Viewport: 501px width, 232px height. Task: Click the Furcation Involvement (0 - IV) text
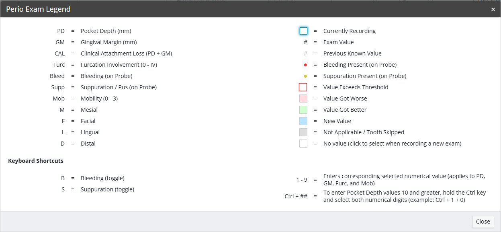pyautogui.click(x=119, y=65)
